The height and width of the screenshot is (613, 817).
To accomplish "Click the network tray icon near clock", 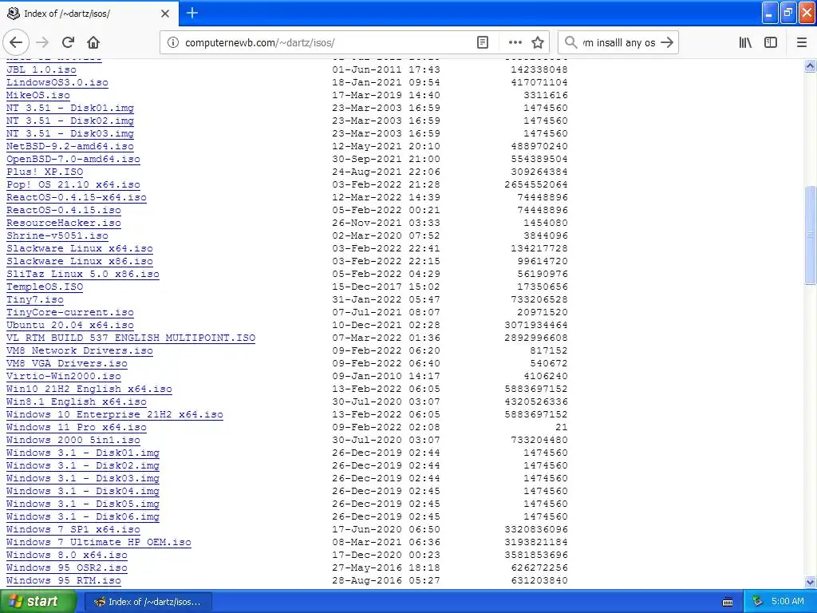I will point(757,602).
